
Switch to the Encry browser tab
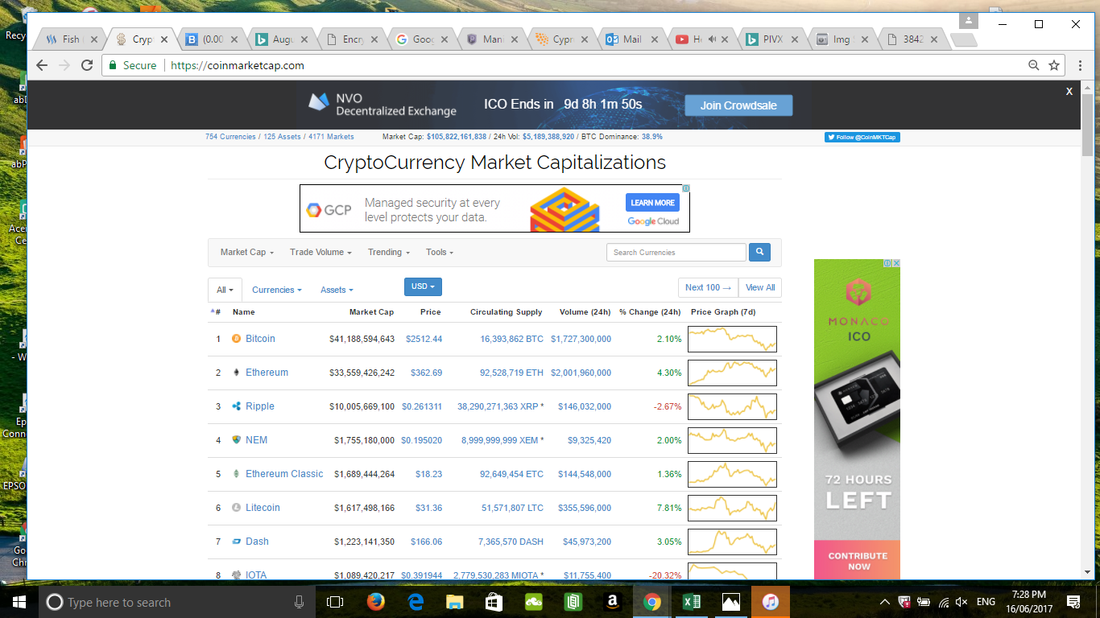[353, 39]
